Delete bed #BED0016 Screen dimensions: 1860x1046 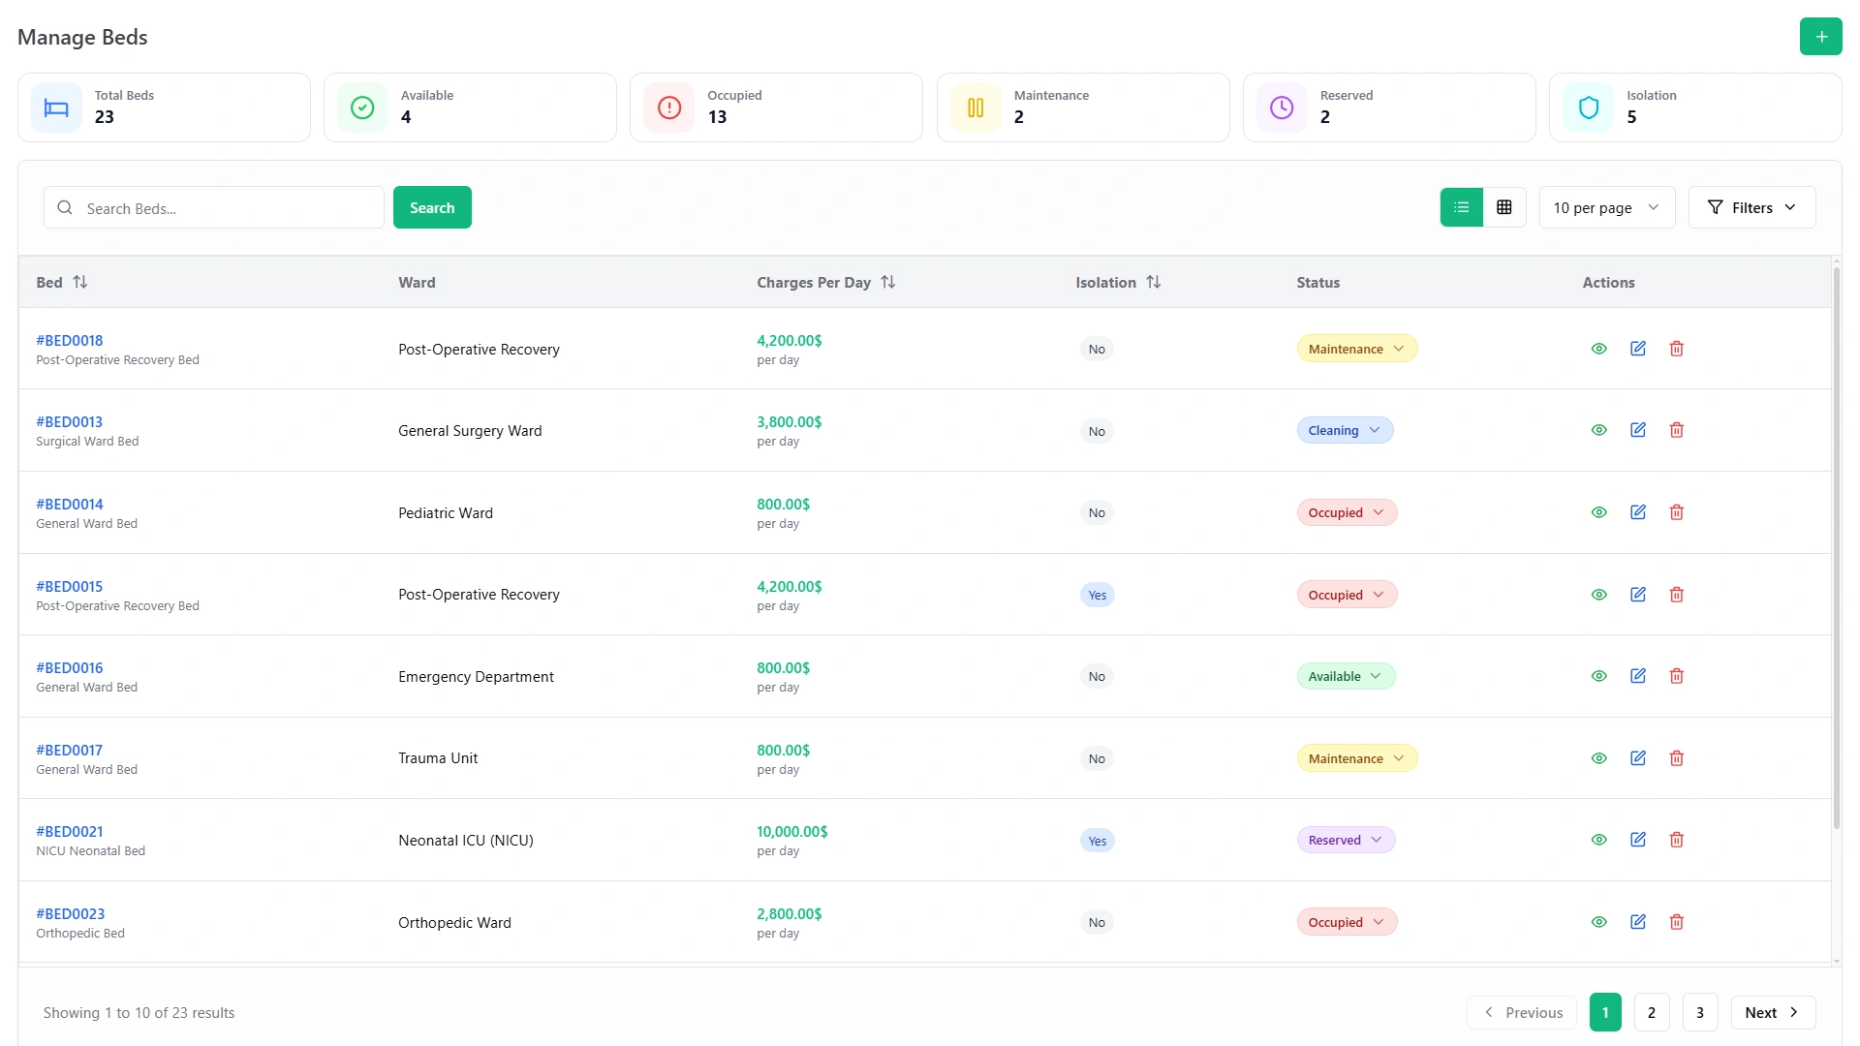1676,676
